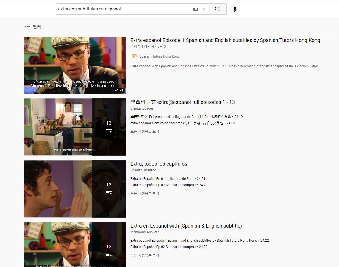This screenshot has height=267, width=339.
Task: Start voice search with the microphone icon
Action: pos(235,9)
